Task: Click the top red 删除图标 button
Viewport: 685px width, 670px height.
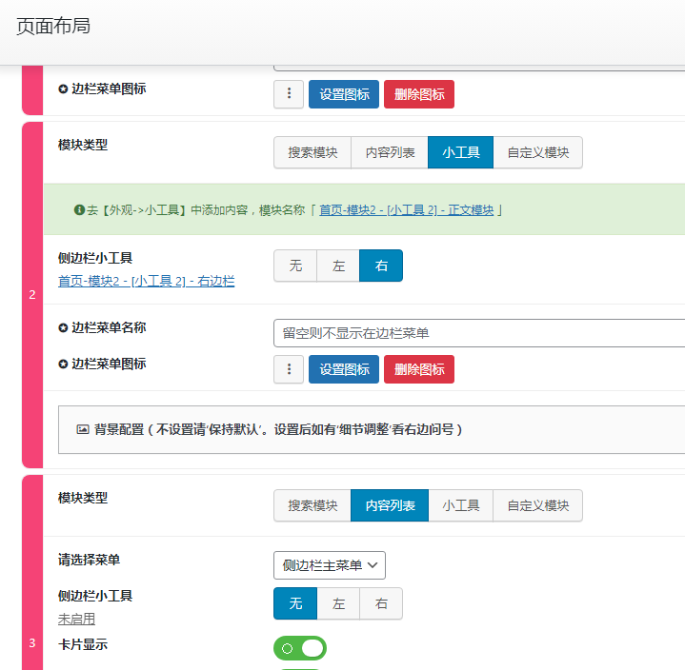Action: pyautogui.click(x=419, y=94)
